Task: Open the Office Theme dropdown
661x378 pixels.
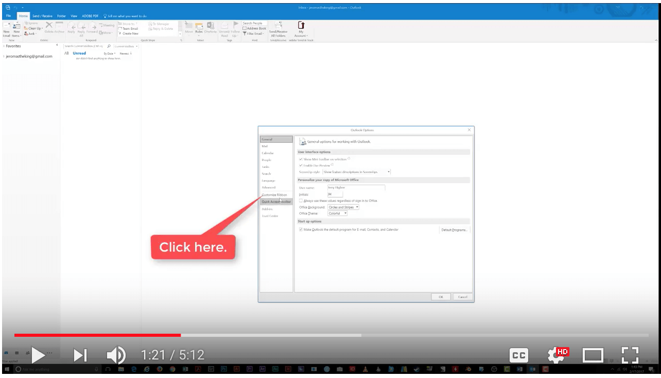Action: 345,213
